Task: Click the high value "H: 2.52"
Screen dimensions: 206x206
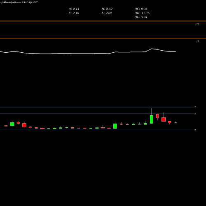Action: (x=107, y=9)
